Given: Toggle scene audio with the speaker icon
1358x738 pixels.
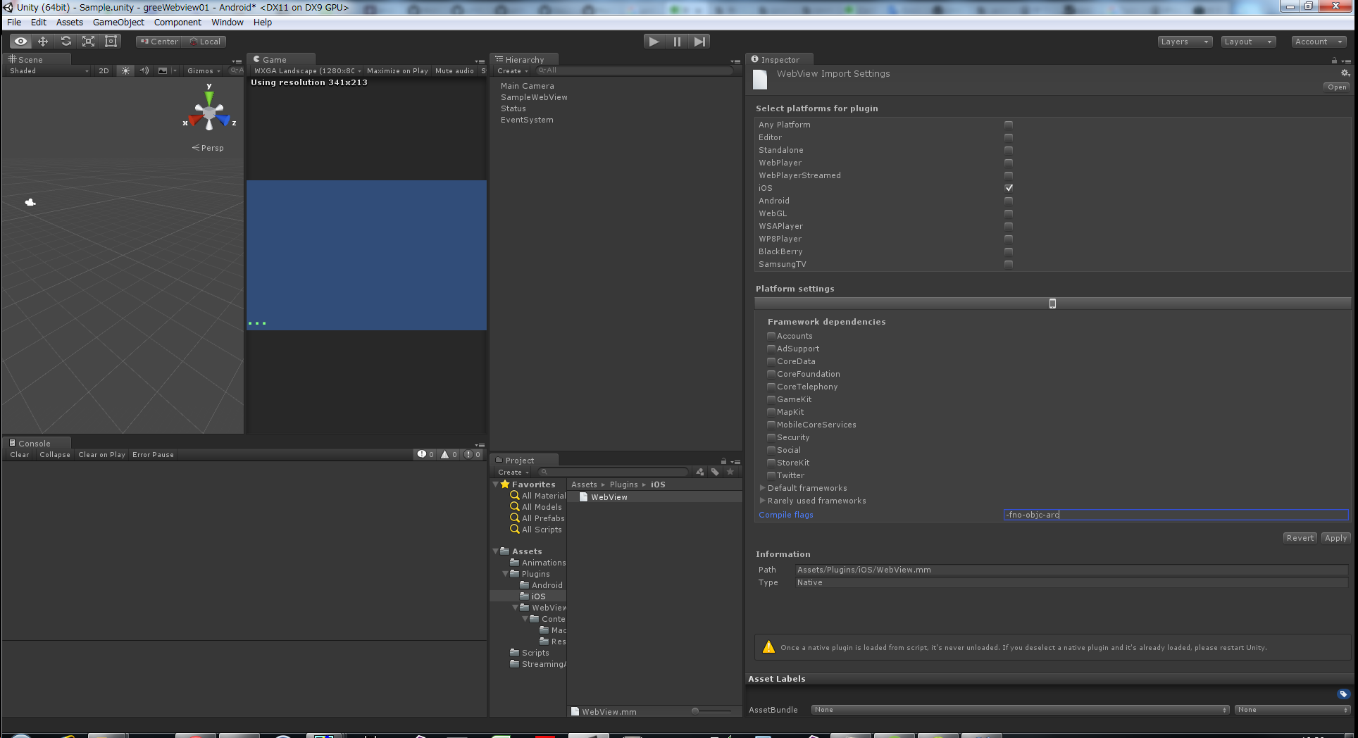Looking at the screenshot, I should (144, 70).
